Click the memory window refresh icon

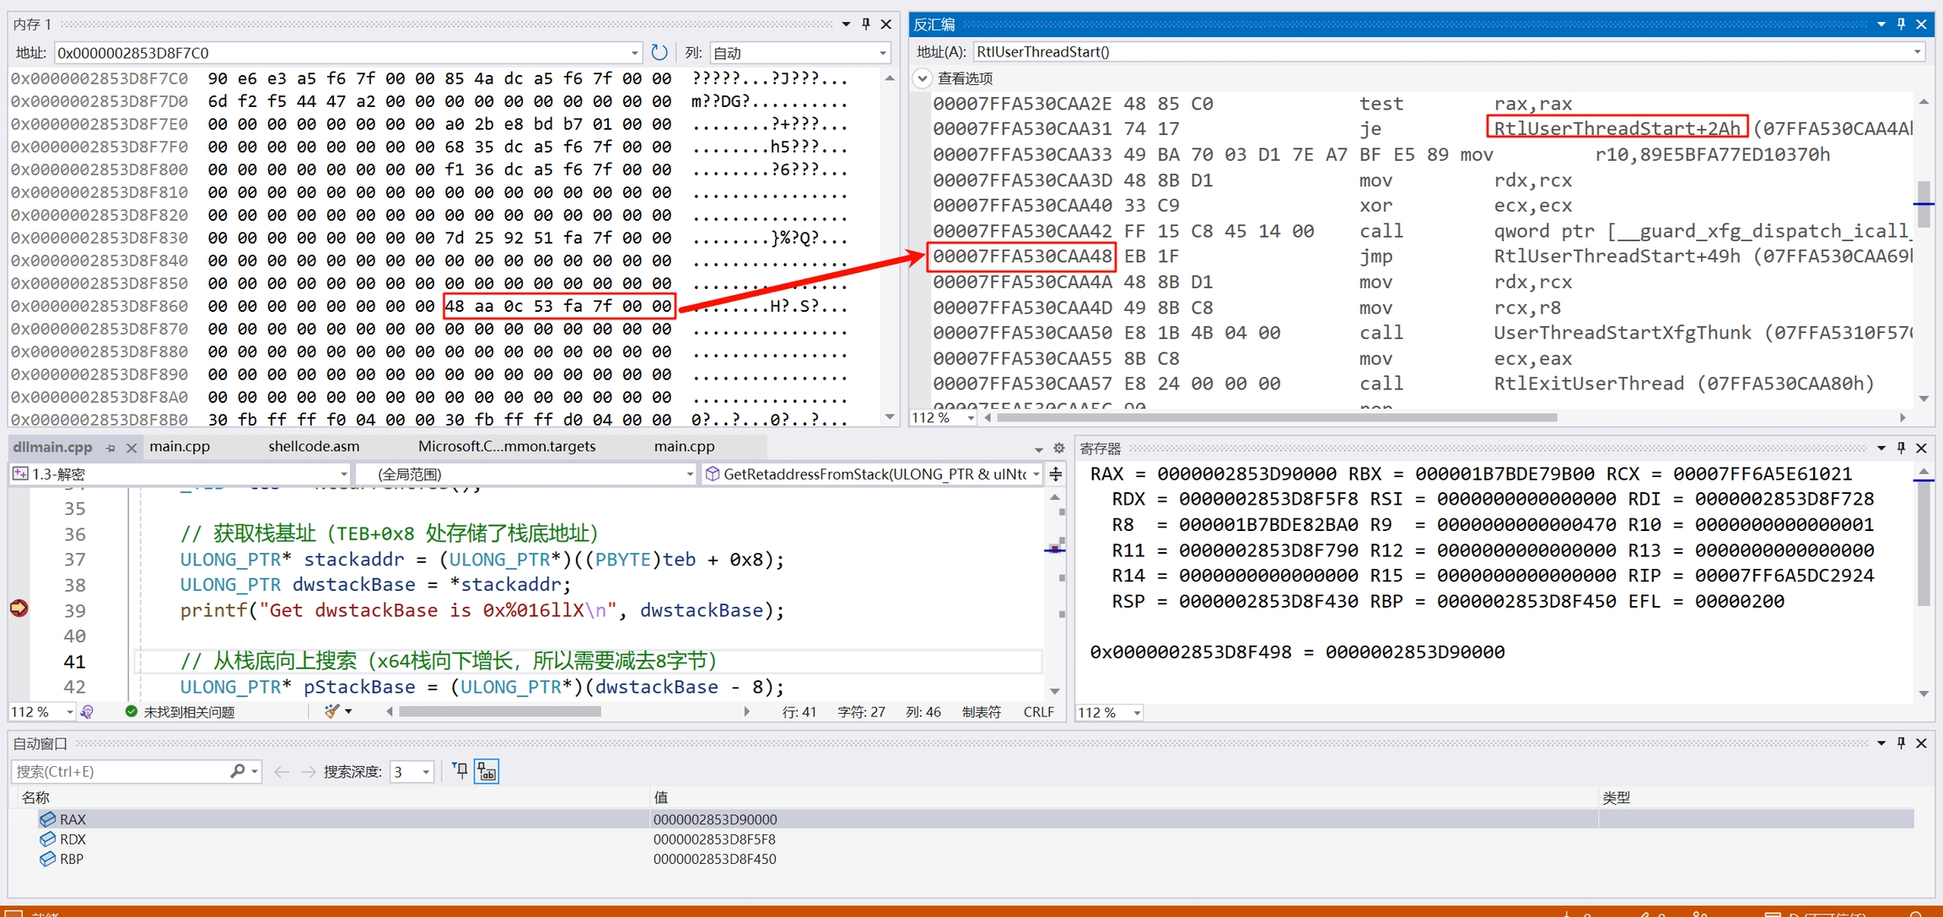tap(659, 52)
